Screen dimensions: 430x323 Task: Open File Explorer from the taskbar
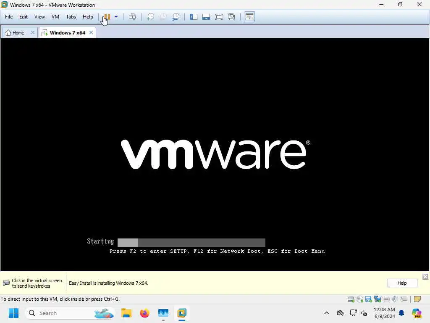click(126, 313)
